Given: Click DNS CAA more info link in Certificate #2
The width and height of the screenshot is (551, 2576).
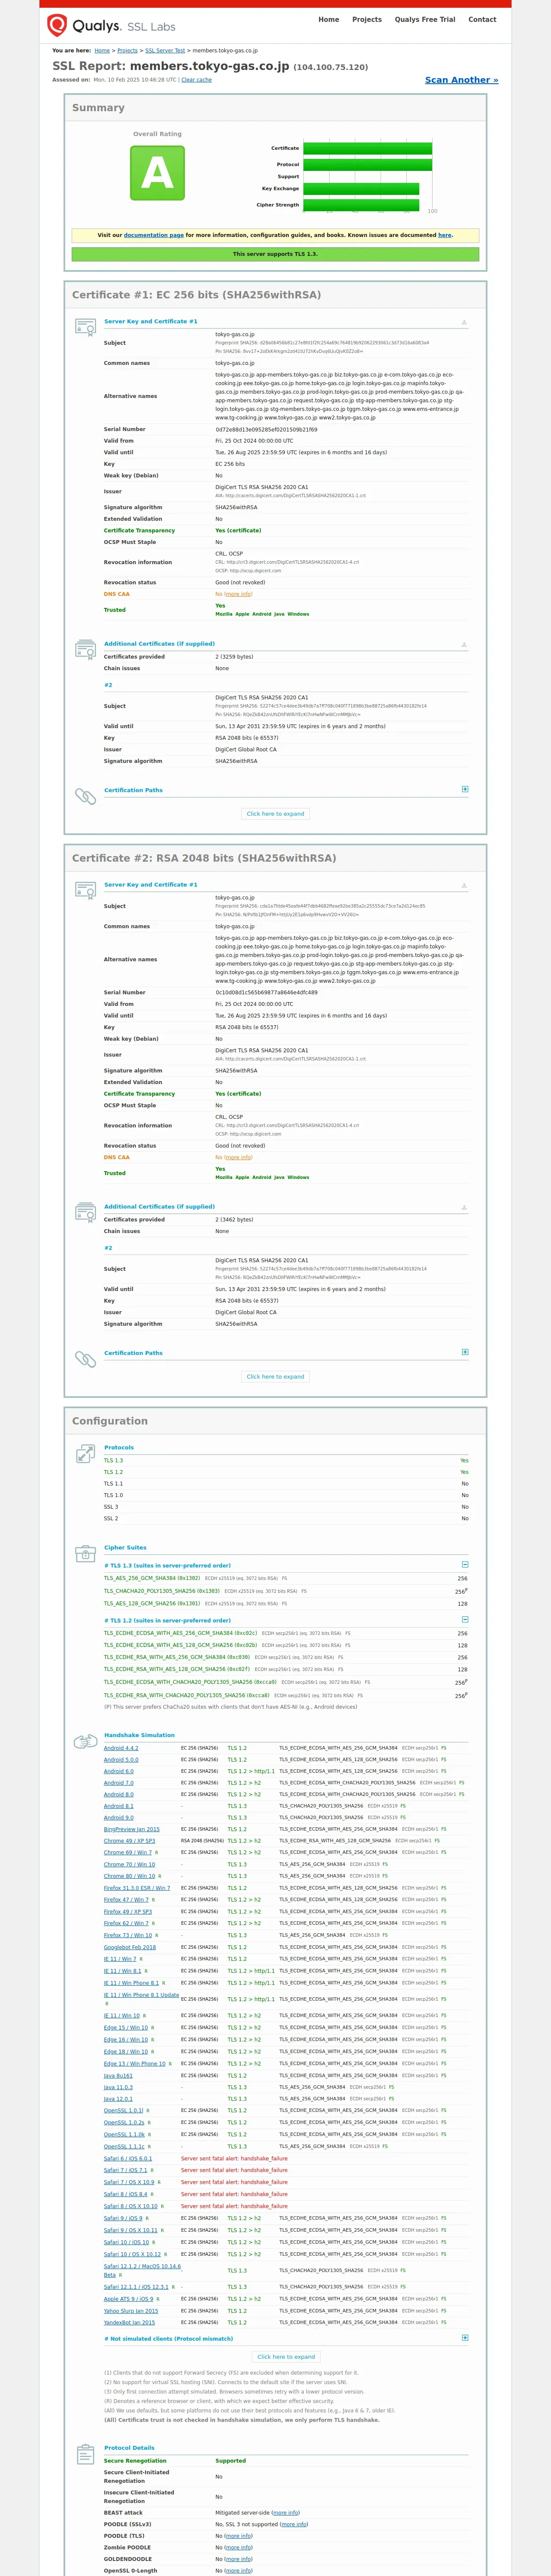Looking at the screenshot, I should click(238, 1157).
